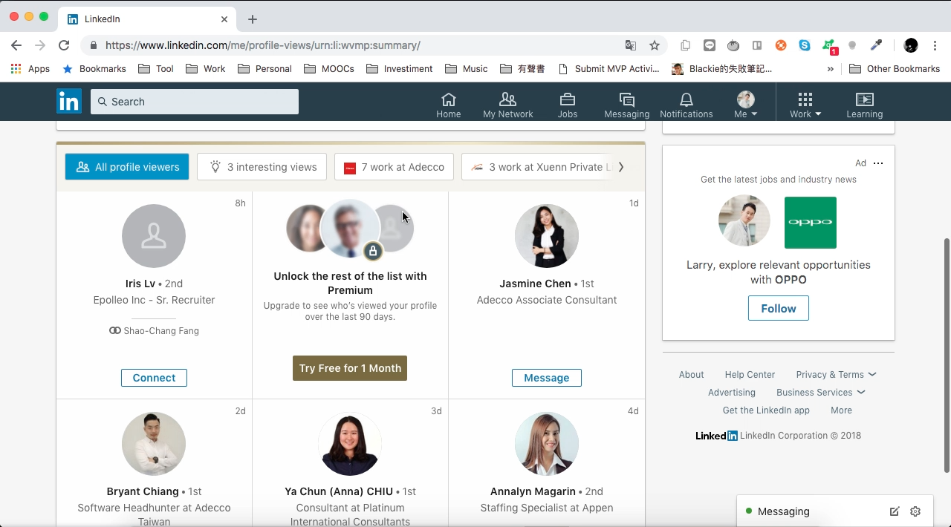
Task: Expand Privacy & Terms dropdown
Action: (x=836, y=375)
